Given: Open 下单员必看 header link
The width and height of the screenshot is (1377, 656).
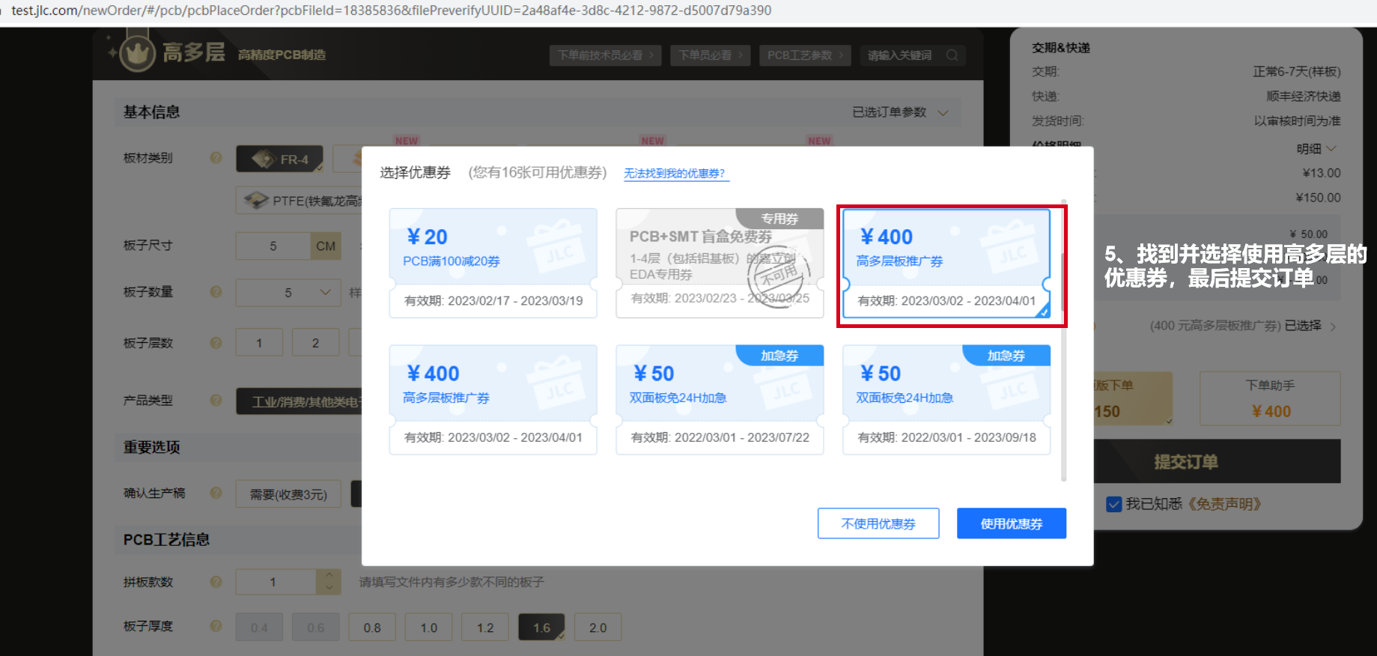Looking at the screenshot, I should point(710,55).
